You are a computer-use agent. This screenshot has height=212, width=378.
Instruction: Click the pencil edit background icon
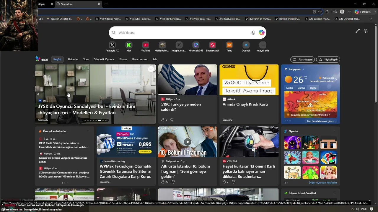358,31
